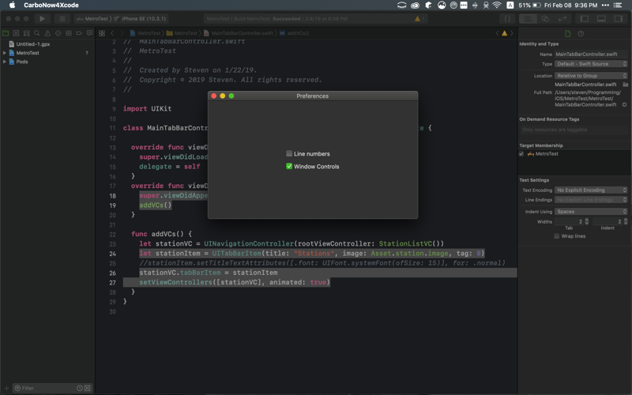The image size is (632, 395).
Task: Open the Find navigator magnifier icon
Action: click(x=37, y=33)
